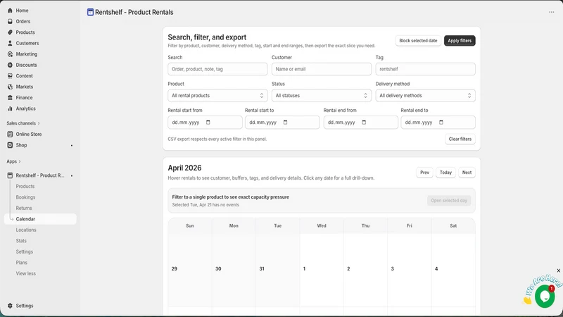
Task: Select calendar day 31
Action: click(277, 269)
